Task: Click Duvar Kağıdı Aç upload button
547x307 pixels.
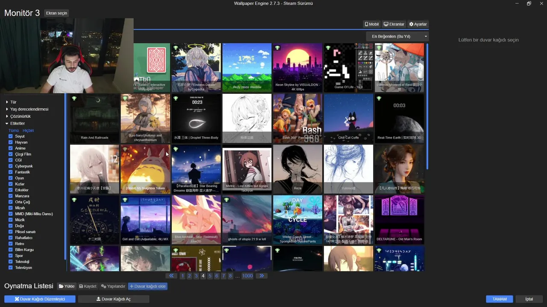Action: (114, 299)
